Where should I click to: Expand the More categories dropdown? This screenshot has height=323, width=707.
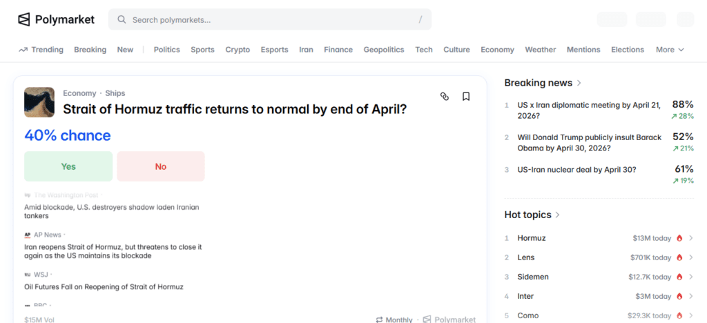(670, 50)
